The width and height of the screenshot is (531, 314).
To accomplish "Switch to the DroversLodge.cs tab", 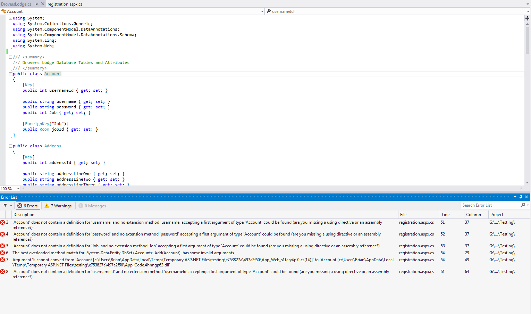I will (16, 4).
